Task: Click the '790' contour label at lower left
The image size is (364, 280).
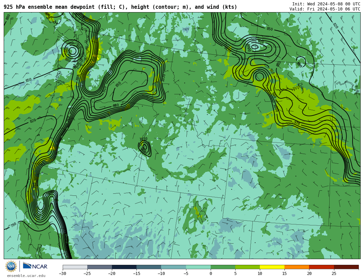Action: [13, 225]
